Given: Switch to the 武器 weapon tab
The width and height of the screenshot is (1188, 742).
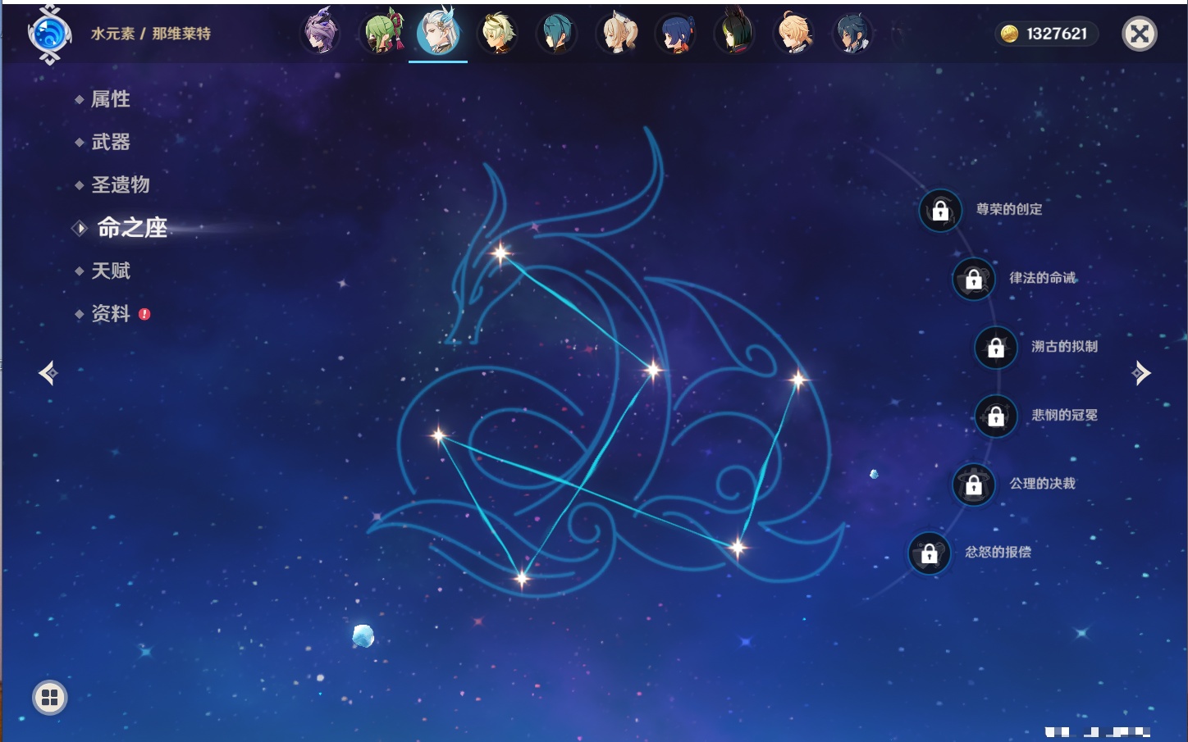Looking at the screenshot, I should point(110,142).
